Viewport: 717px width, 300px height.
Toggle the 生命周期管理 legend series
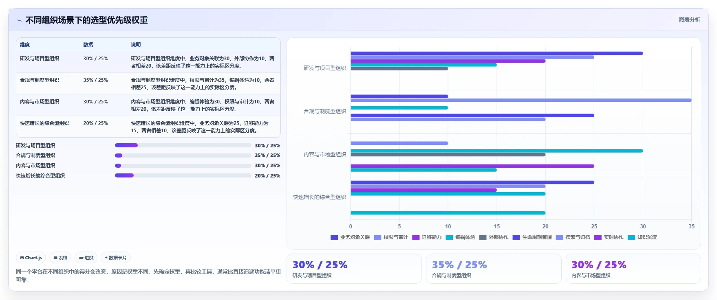point(532,237)
